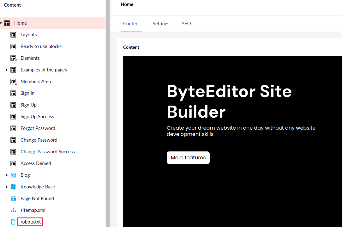Click the Elements node icon with green plus
The height and width of the screenshot is (227, 342).
[13, 58]
